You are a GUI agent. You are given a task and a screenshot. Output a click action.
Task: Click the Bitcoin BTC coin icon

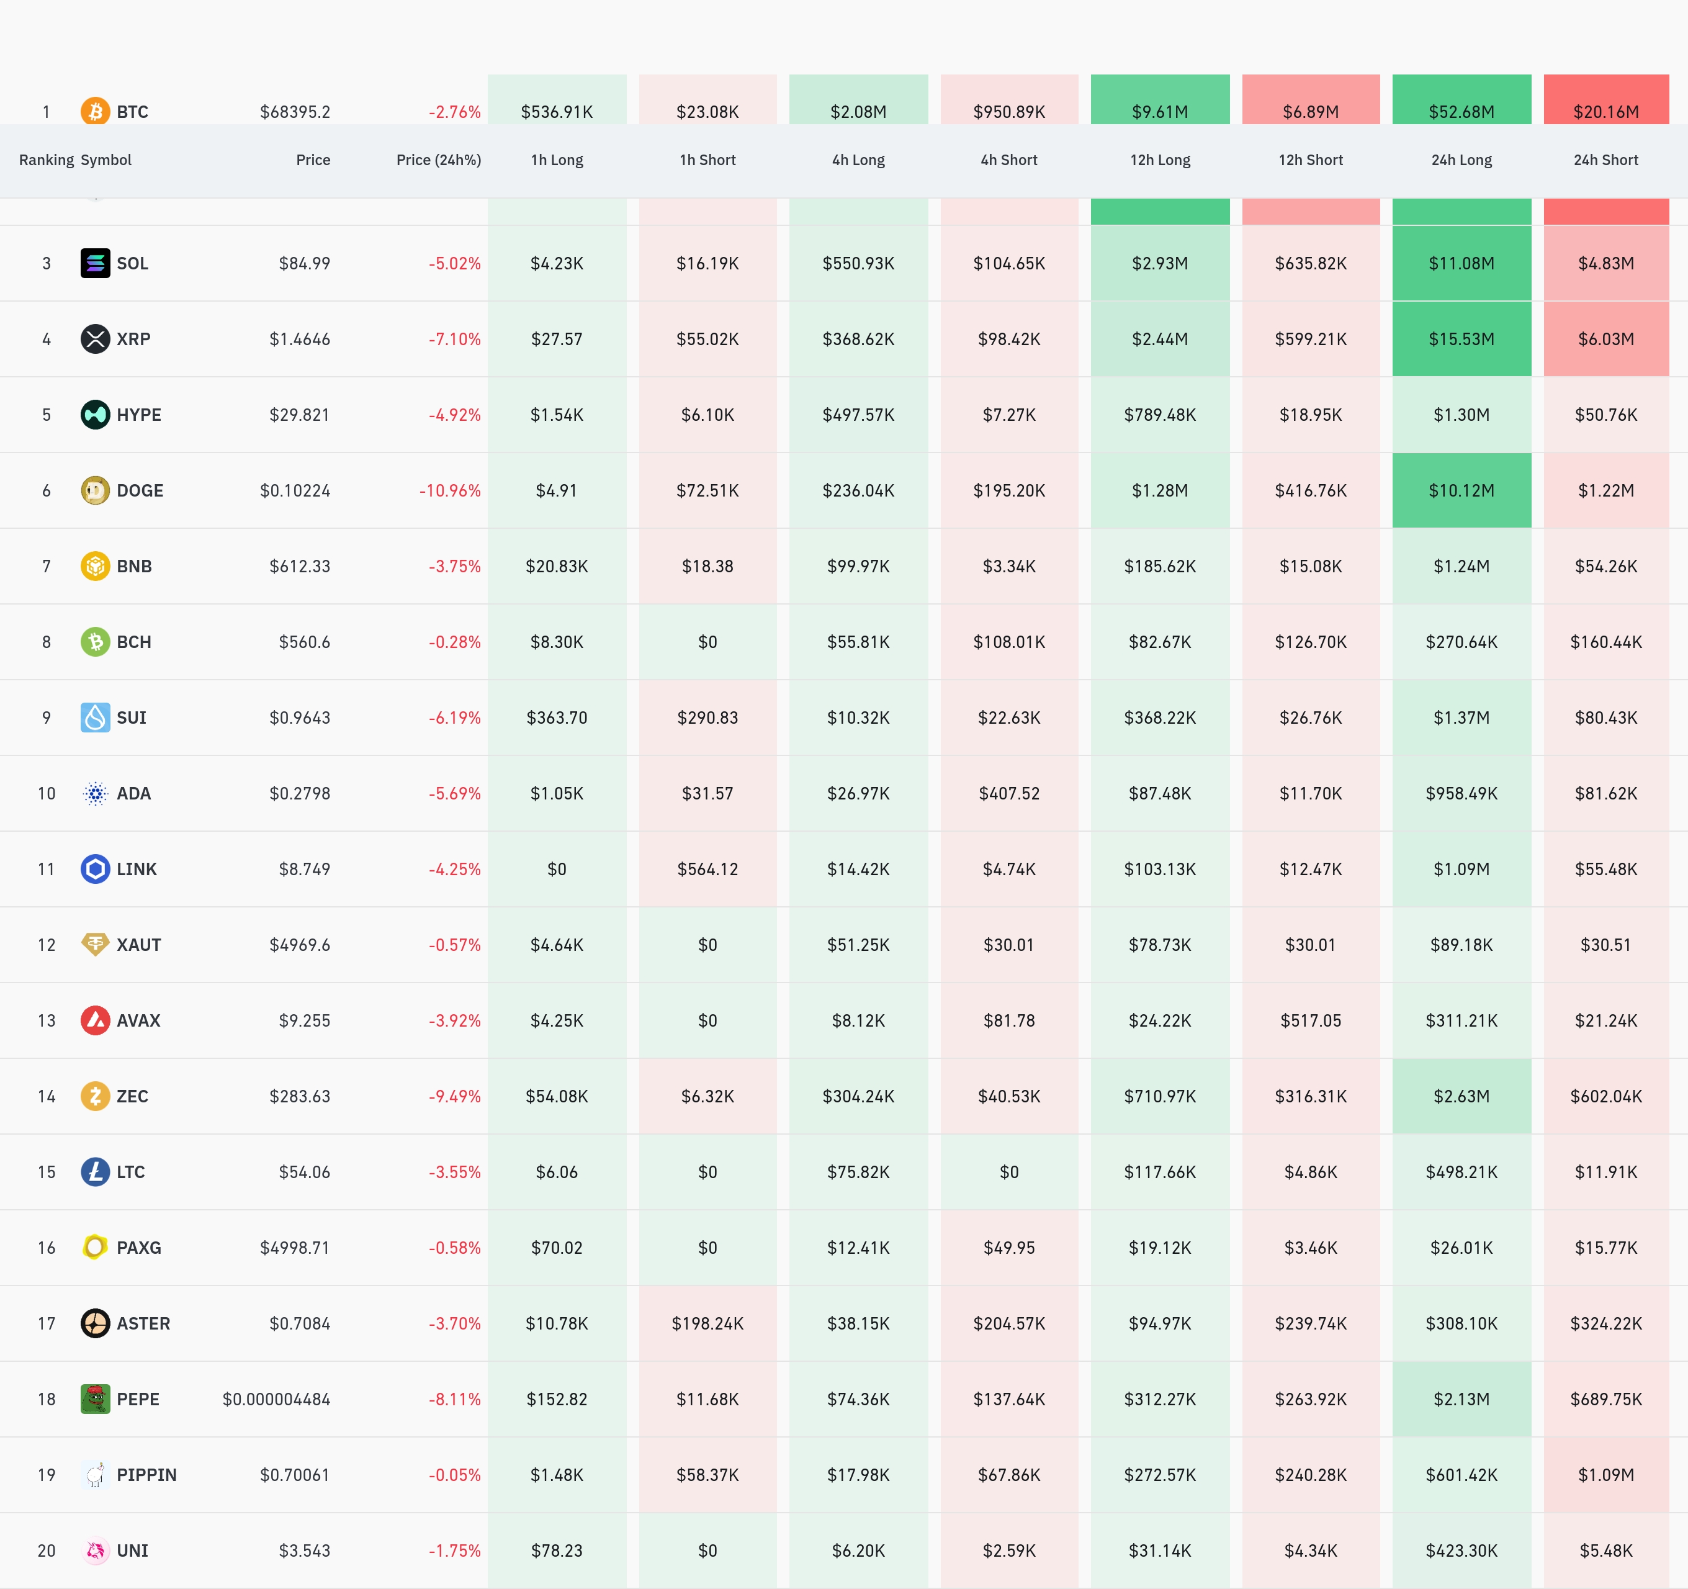[x=95, y=111]
